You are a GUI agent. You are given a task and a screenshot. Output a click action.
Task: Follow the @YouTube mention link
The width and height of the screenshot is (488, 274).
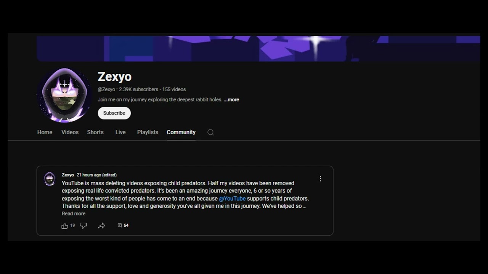tap(232, 199)
